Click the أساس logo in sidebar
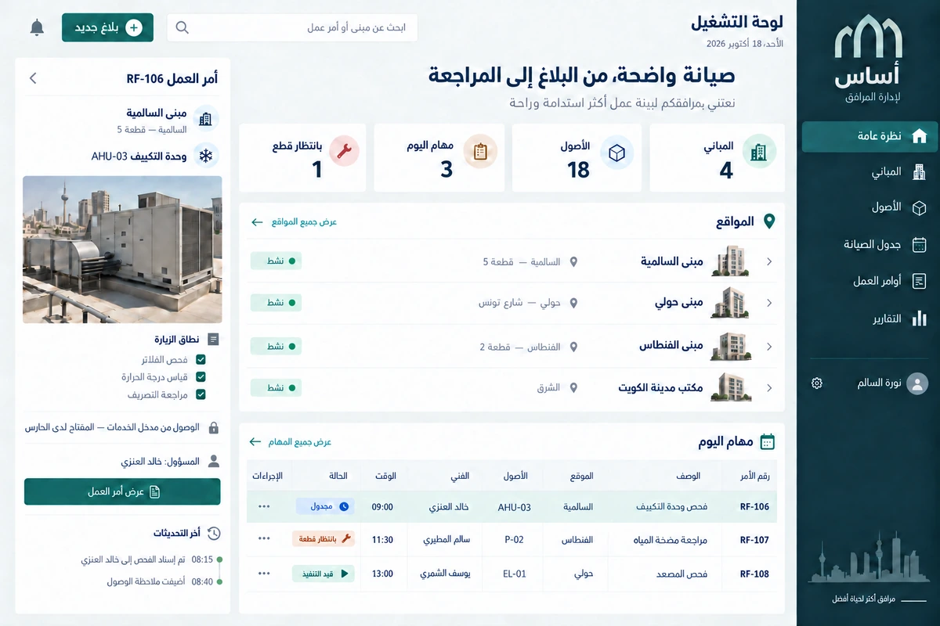The height and width of the screenshot is (626, 940). tap(868, 57)
